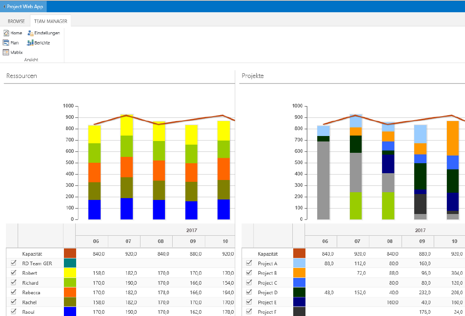The width and height of the screenshot is (465, 316).
Task: Click the Home icon in the ribbon
Action: coord(6,33)
